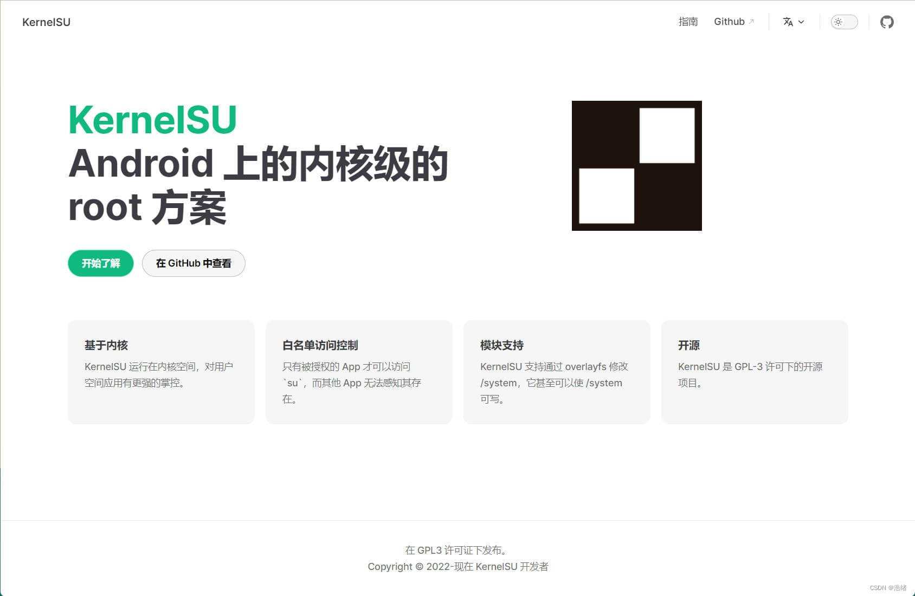Go home via KernelSU site title
The image size is (915, 596).
[x=46, y=22]
